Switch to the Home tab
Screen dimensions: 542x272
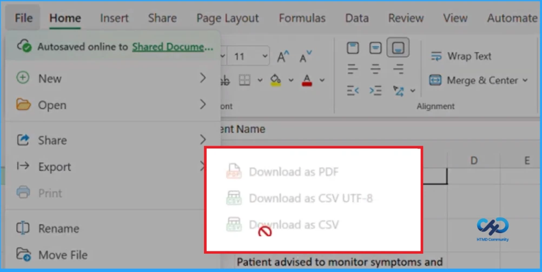[x=65, y=18]
